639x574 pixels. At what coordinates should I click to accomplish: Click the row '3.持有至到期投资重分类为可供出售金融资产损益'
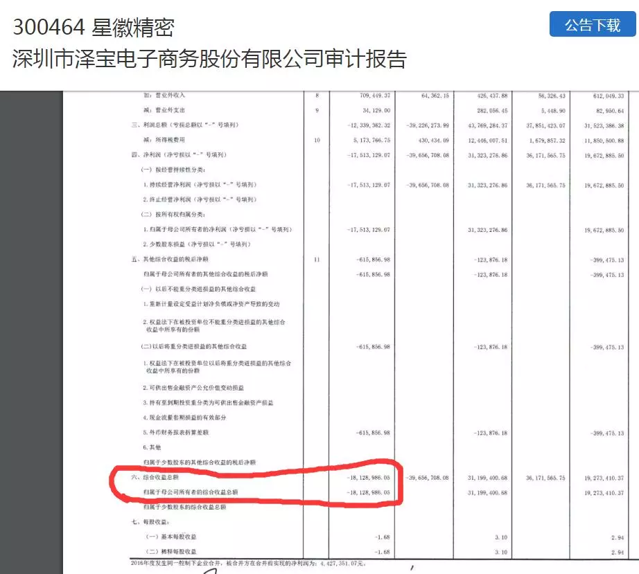(208, 402)
